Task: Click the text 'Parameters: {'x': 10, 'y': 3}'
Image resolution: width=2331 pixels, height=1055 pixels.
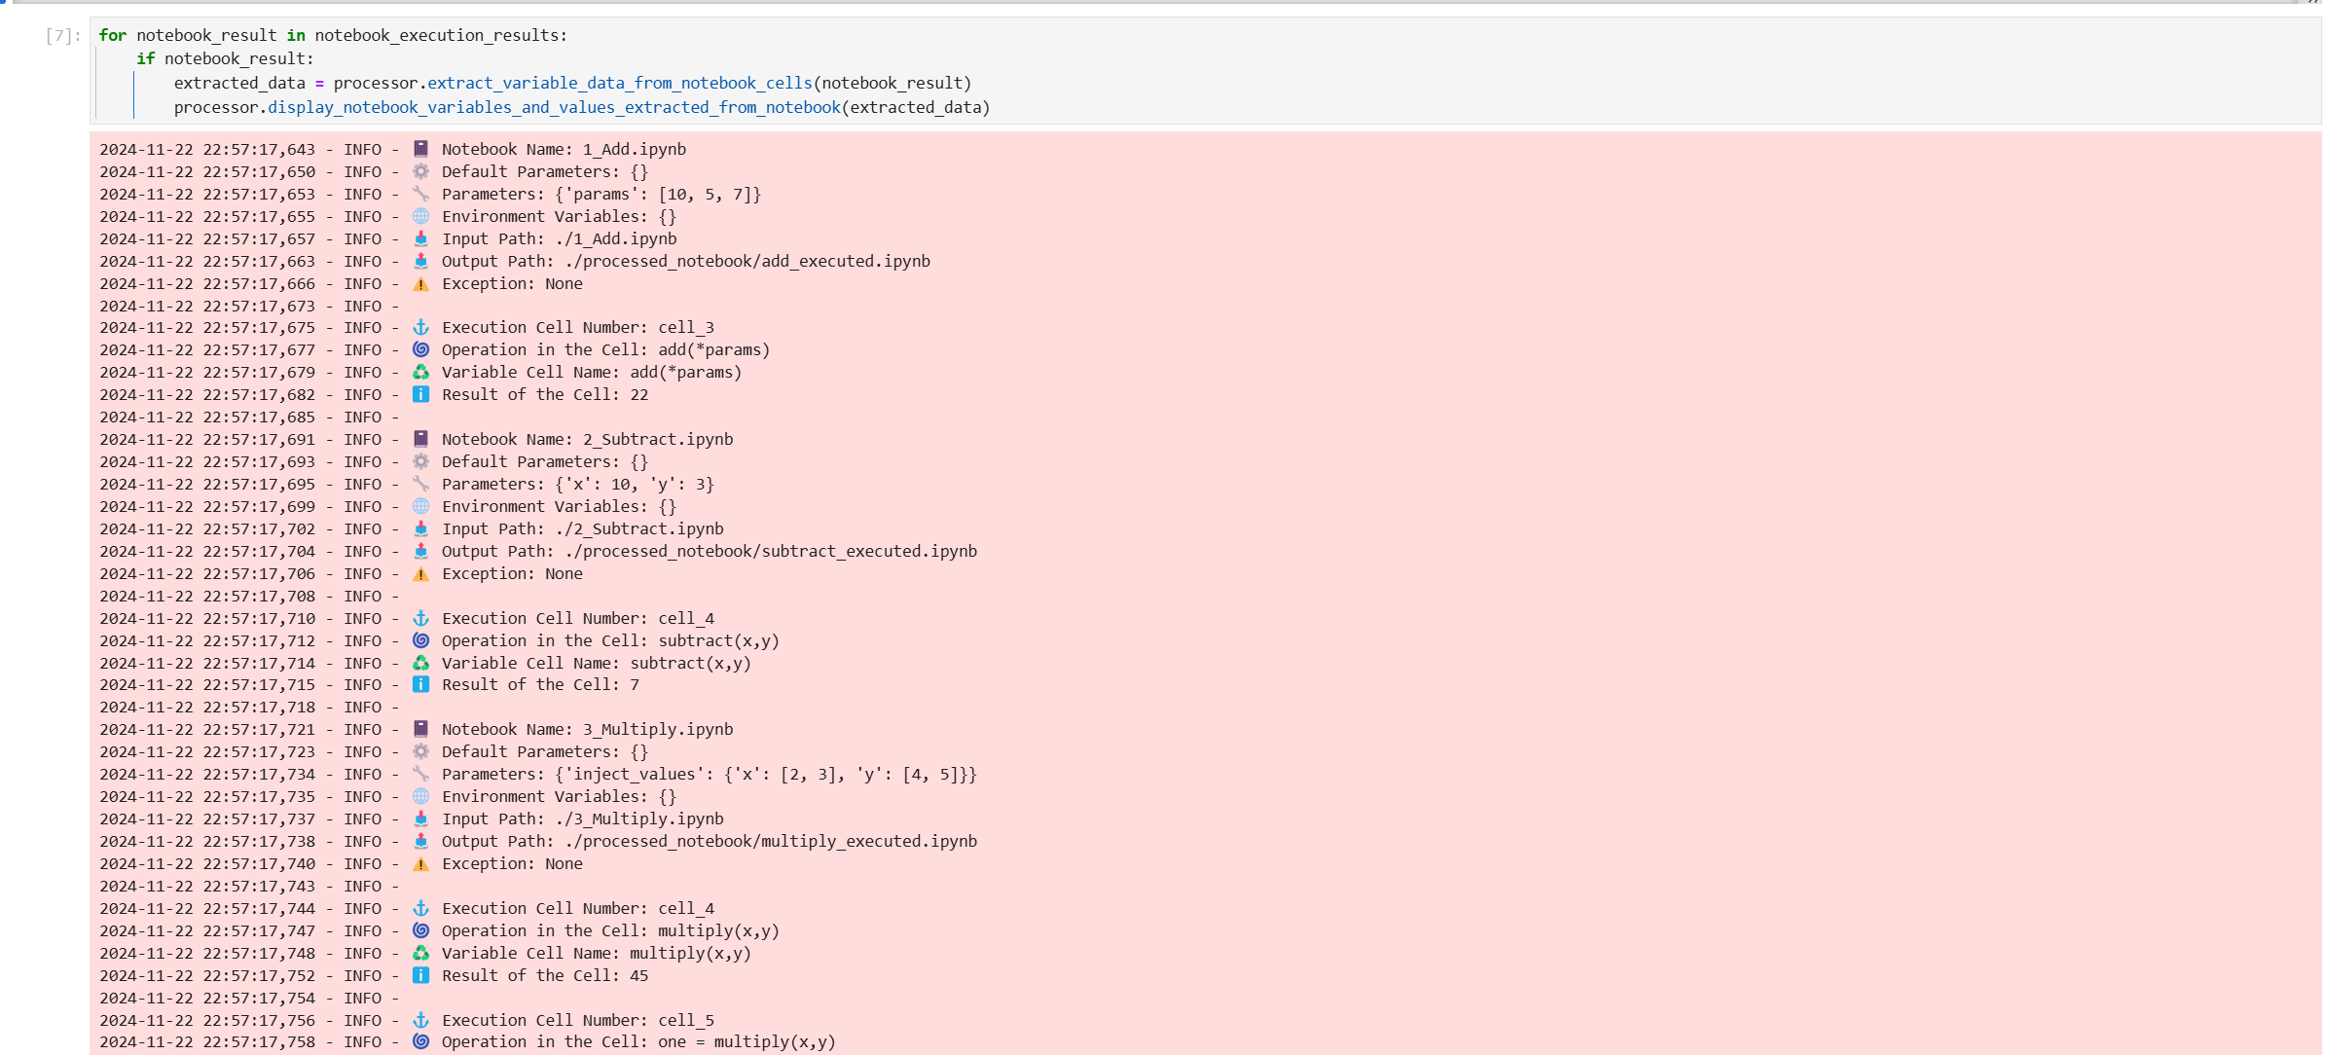Action: [577, 484]
